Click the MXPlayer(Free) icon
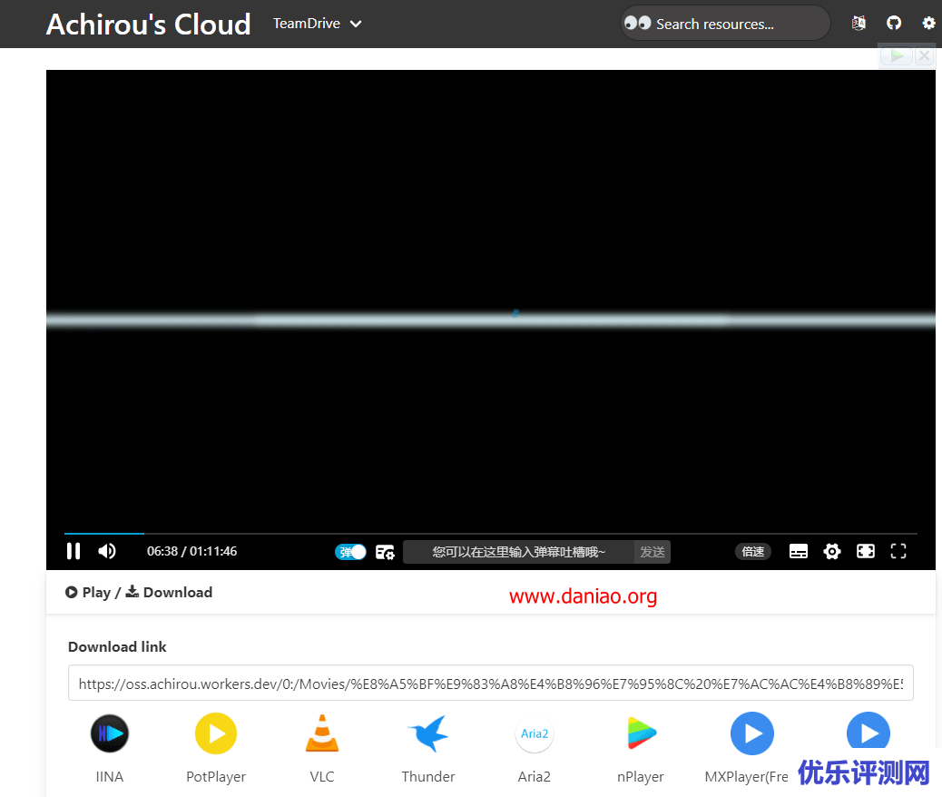 pyautogui.click(x=751, y=733)
